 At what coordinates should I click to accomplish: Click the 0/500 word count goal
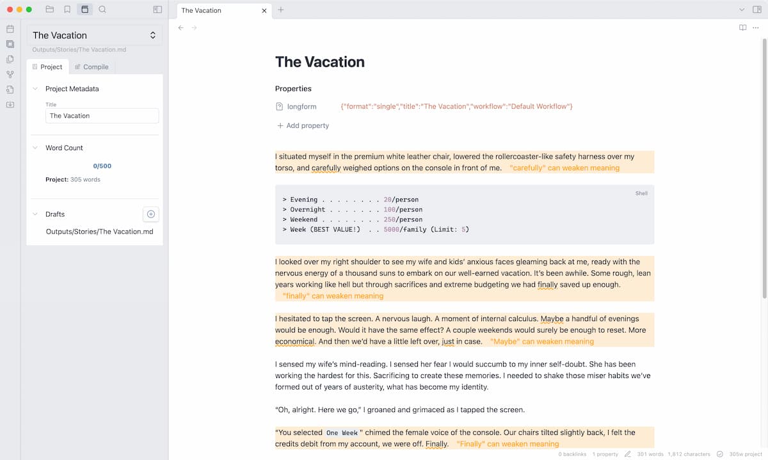pos(102,166)
